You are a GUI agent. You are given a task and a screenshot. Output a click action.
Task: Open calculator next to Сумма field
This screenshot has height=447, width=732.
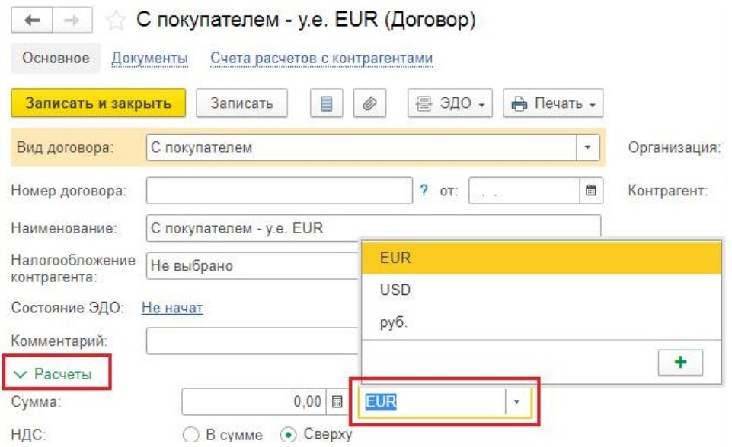pyautogui.click(x=337, y=401)
